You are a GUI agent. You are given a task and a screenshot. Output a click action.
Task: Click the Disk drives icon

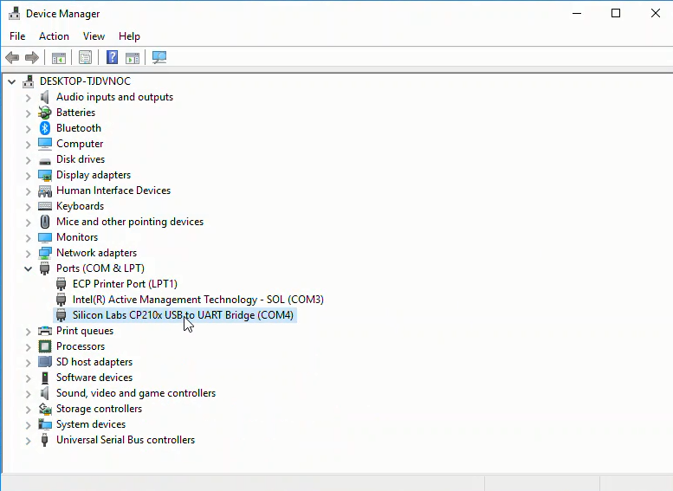[x=45, y=161]
